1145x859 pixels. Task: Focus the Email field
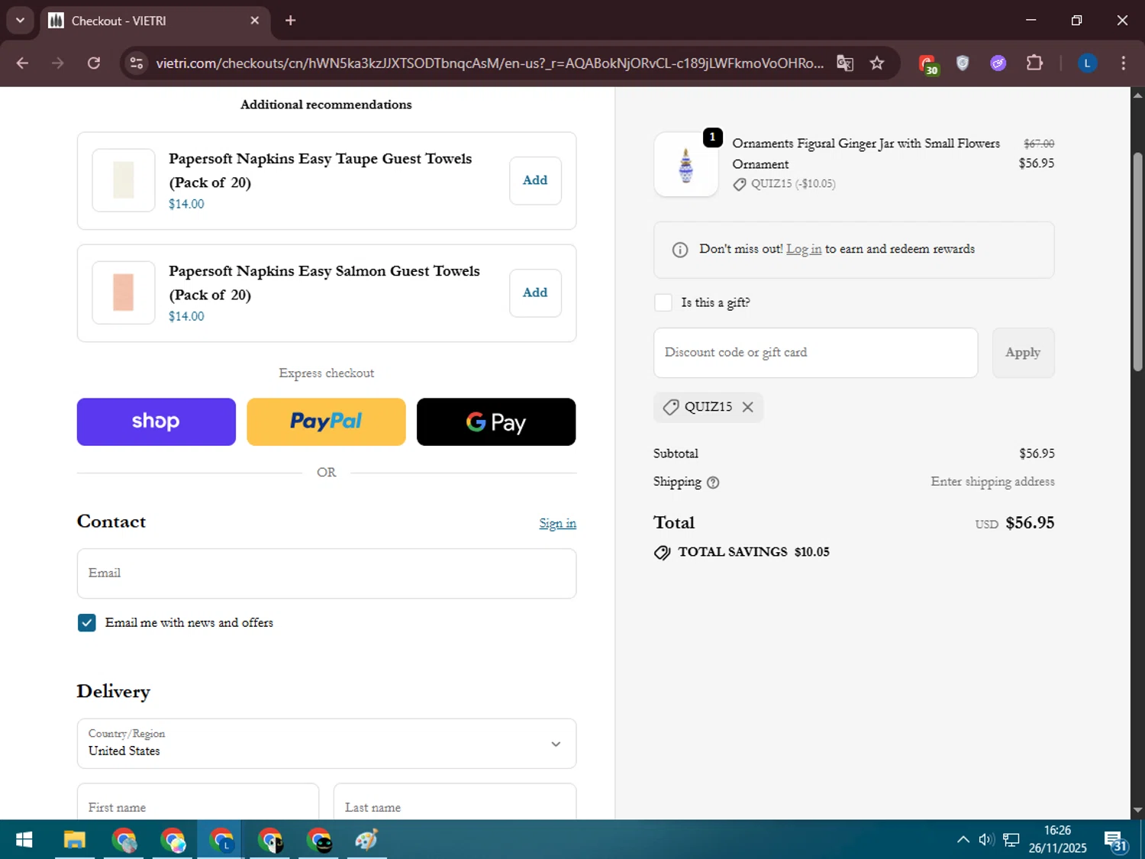[x=327, y=573]
